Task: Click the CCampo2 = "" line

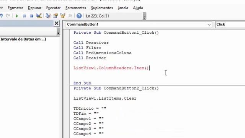Action: click(88, 123)
